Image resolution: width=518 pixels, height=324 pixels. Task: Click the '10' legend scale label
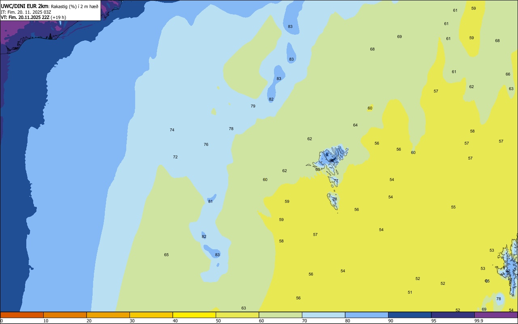[x=46, y=321]
